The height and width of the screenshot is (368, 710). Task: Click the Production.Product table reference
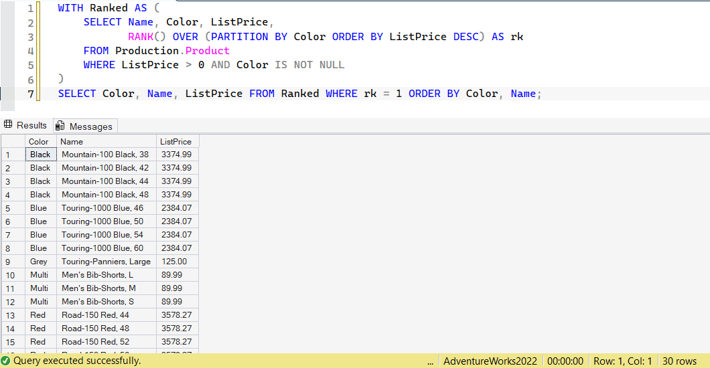click(172, 51)
